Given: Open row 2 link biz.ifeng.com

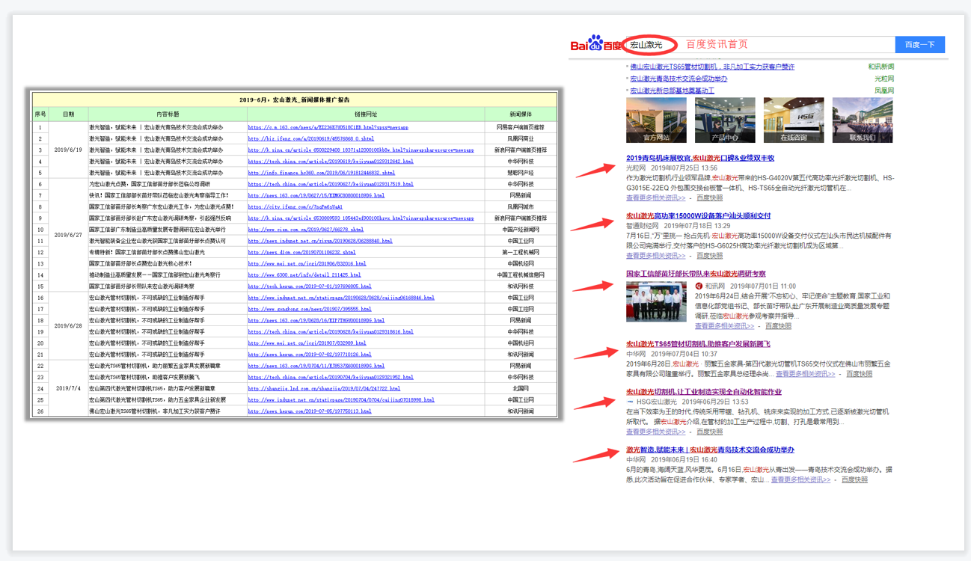Looking at the screenshot, I should [x=310, y=138].
